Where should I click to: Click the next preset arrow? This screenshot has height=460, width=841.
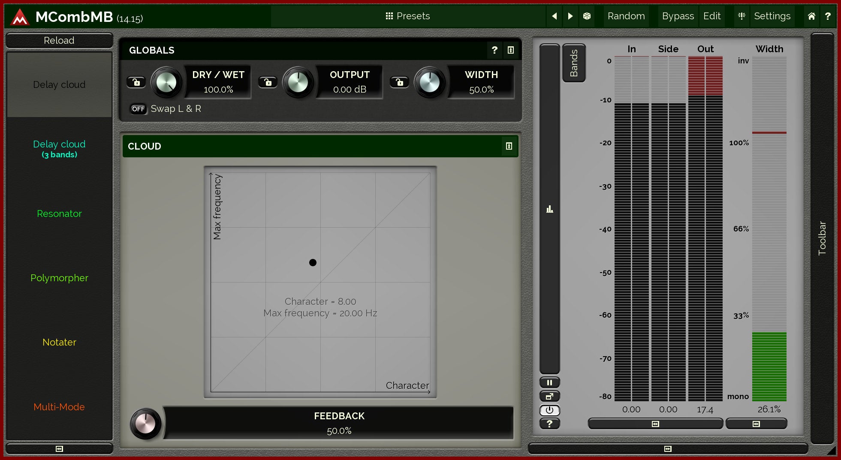pyautogui.click(x=570, y=16)
